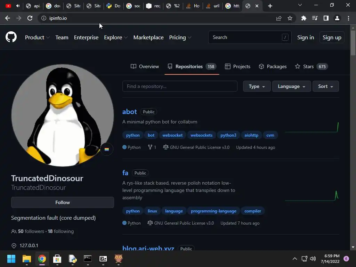Open the Type filter dropdown
The height and width of the screenshot is (267, 356).
pos(257,86)
